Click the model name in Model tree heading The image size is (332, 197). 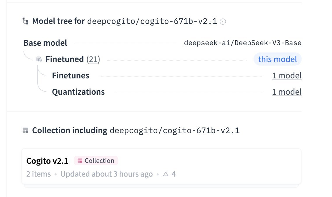click(x=152, y=21)
